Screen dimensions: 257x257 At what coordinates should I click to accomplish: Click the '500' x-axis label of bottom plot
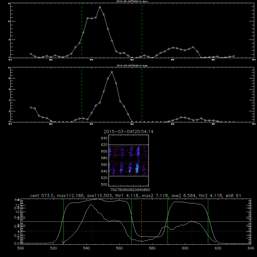click(x=21, y=248)
